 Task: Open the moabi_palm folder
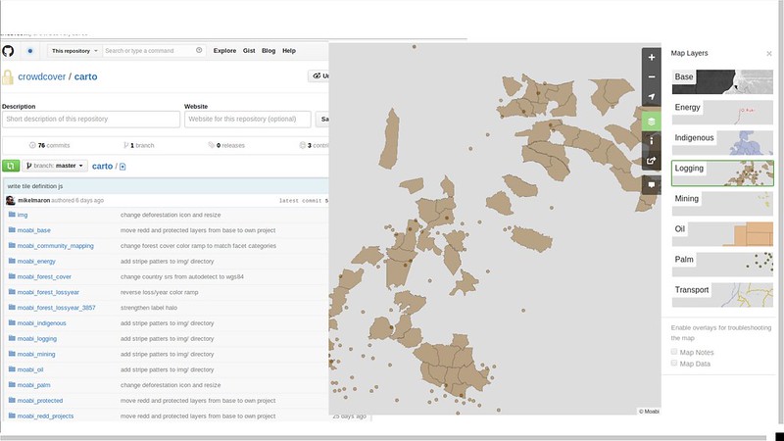(x=33, y=385)
